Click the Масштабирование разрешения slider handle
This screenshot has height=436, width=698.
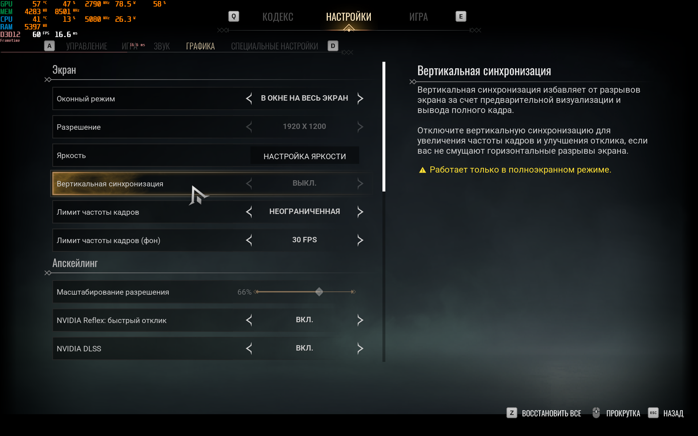(x=319, y=292)
